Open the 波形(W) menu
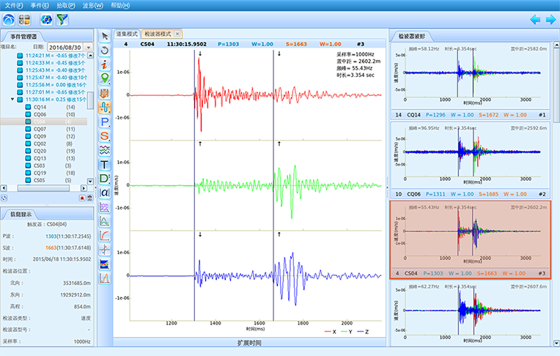The width and height of the screenshot is (560, 356). (92, 5)
